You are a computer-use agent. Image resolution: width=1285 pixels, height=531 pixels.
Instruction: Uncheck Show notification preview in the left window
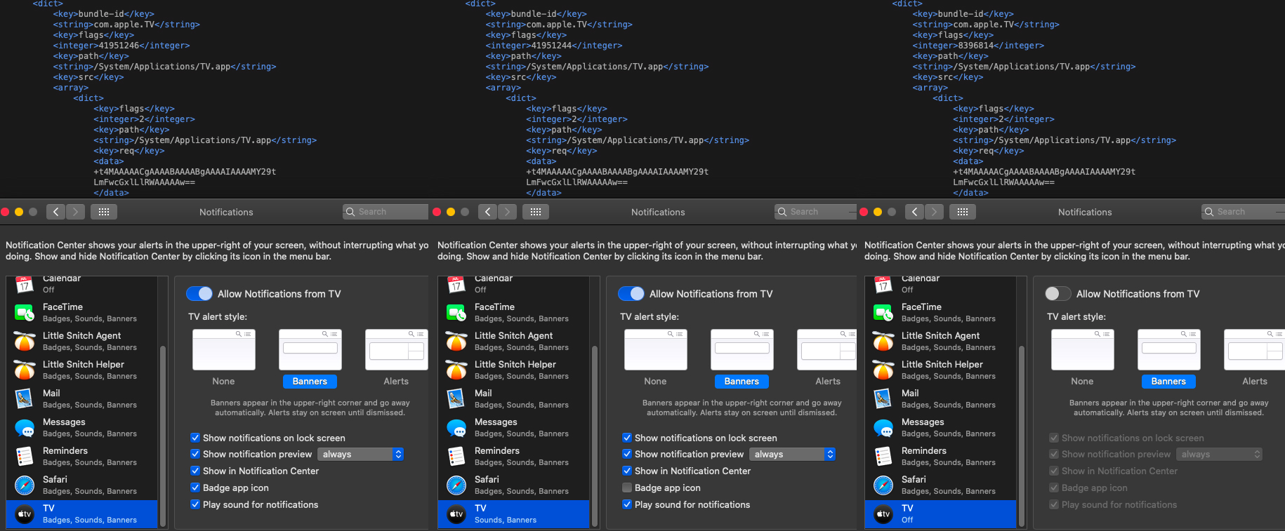click(196, 455)
